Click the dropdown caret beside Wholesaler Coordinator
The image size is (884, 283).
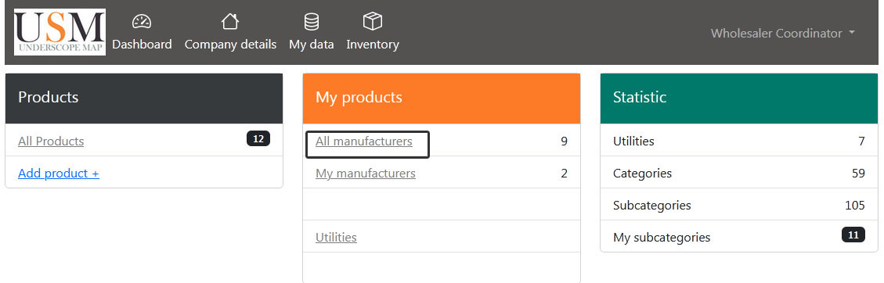[851, 33]
